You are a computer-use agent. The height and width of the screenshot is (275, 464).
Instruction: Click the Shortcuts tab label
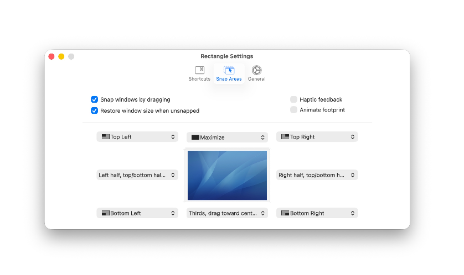199,79
